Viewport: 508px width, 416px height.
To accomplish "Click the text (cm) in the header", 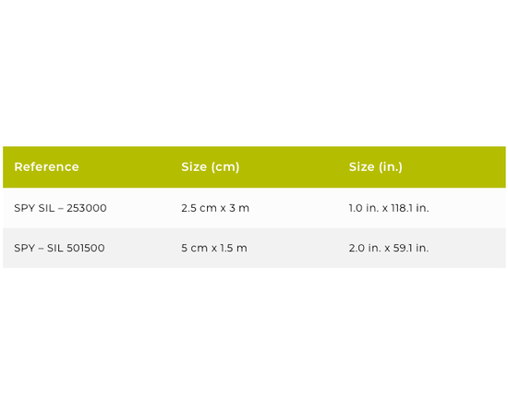I will click(225, 167).
